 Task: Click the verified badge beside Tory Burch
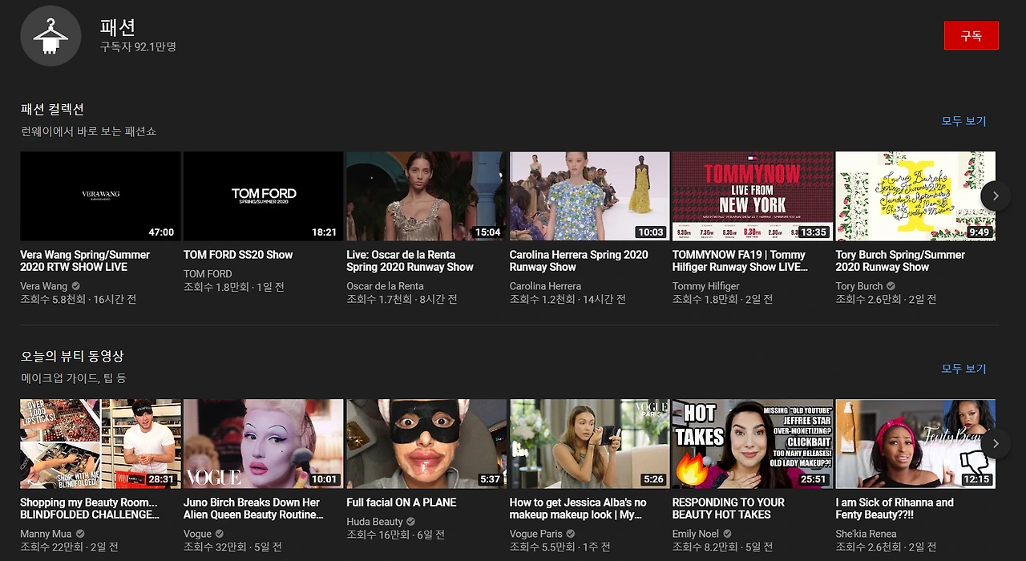pyautogui.click(x=891, y=286)
